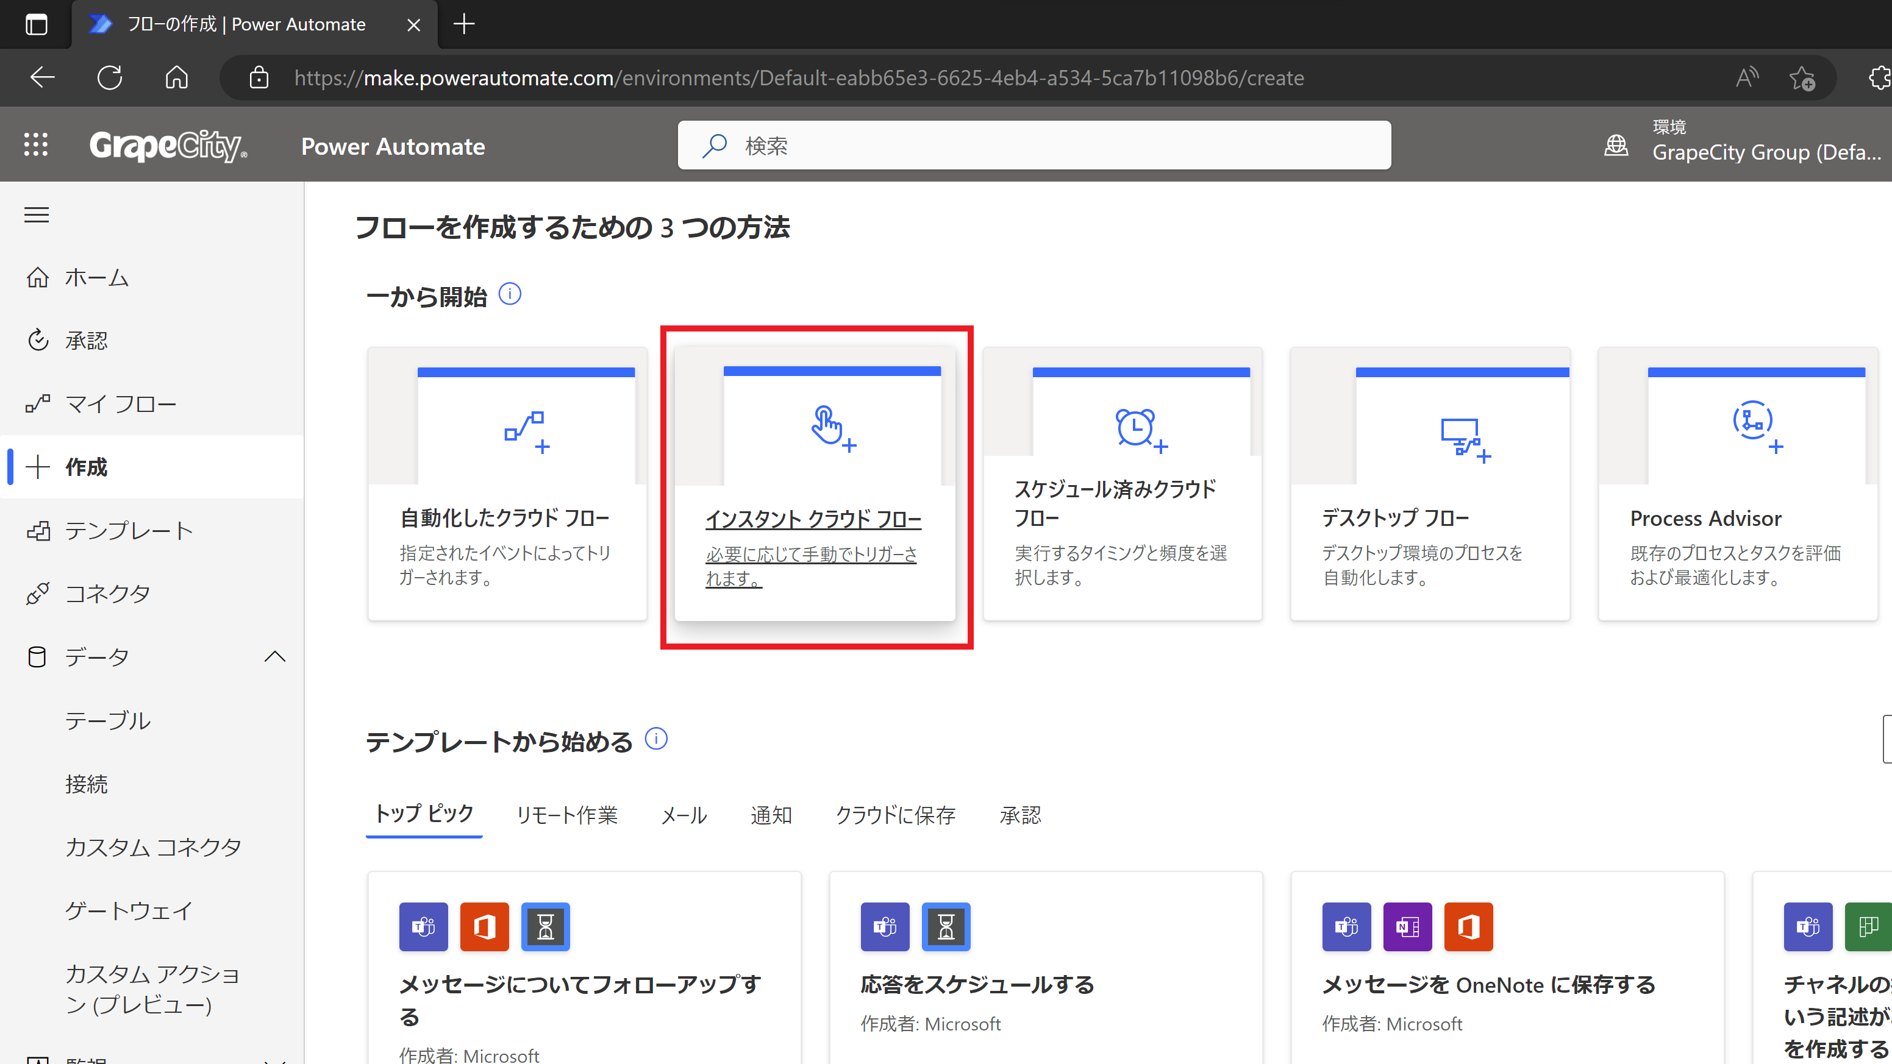Toggle the hamburger navigation menu
Viewport: 1892px width, 1064px height.
coord(37,215)
